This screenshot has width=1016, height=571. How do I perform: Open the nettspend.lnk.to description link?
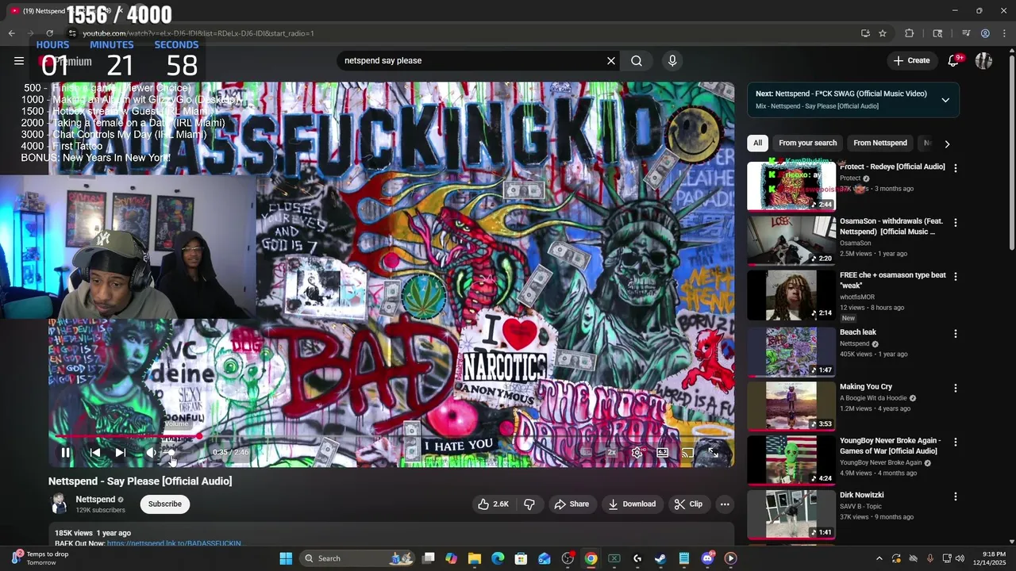coord(174,544)
